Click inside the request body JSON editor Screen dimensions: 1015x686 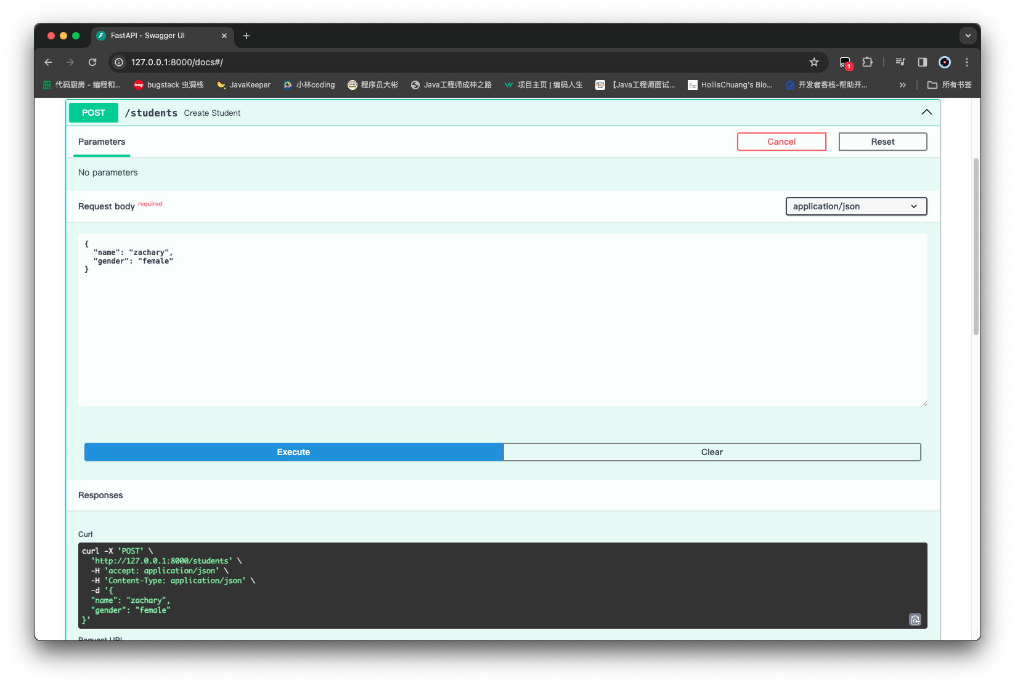pyautogui.click(x=502, y=320)
